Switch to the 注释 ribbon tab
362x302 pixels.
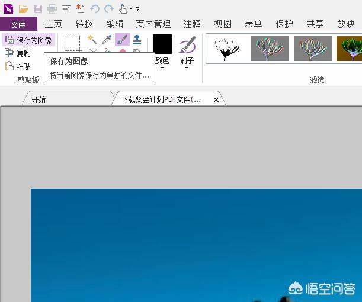(192, 24)
